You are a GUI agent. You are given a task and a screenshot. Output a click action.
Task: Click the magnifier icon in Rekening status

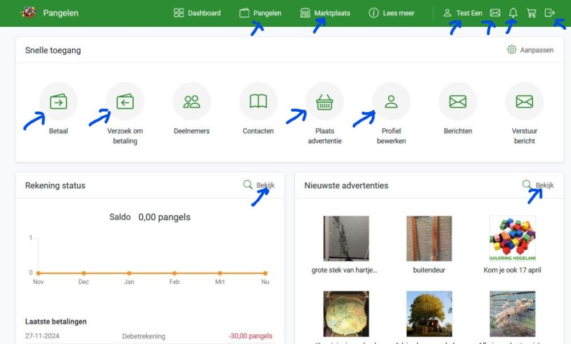tap(248, 184)
